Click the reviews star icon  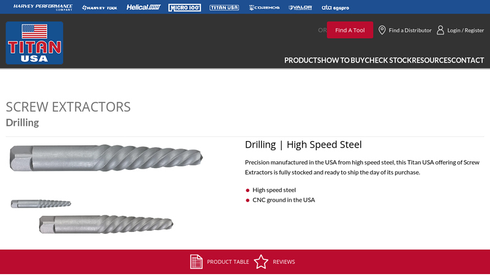pyautogui.click(x=261, y=262)
